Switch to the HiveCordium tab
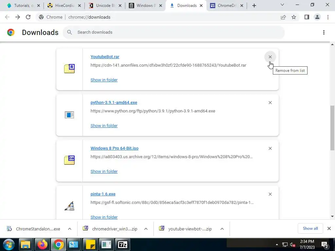The image size is (335, 251). pos(62,6)
